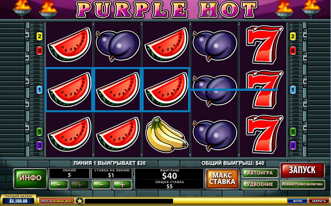Select the purple line 3 marker on right
The width and height of the screenshot is (331, 206).
[x=293, y=145]
